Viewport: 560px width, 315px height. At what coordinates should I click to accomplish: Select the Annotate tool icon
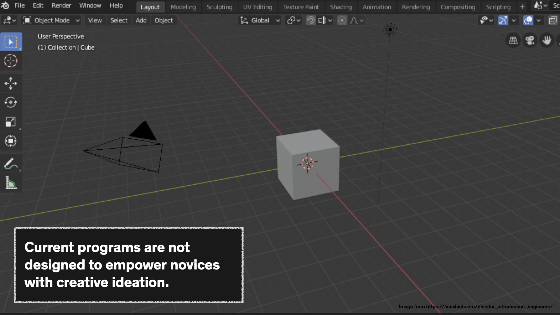tap(10, 164)
